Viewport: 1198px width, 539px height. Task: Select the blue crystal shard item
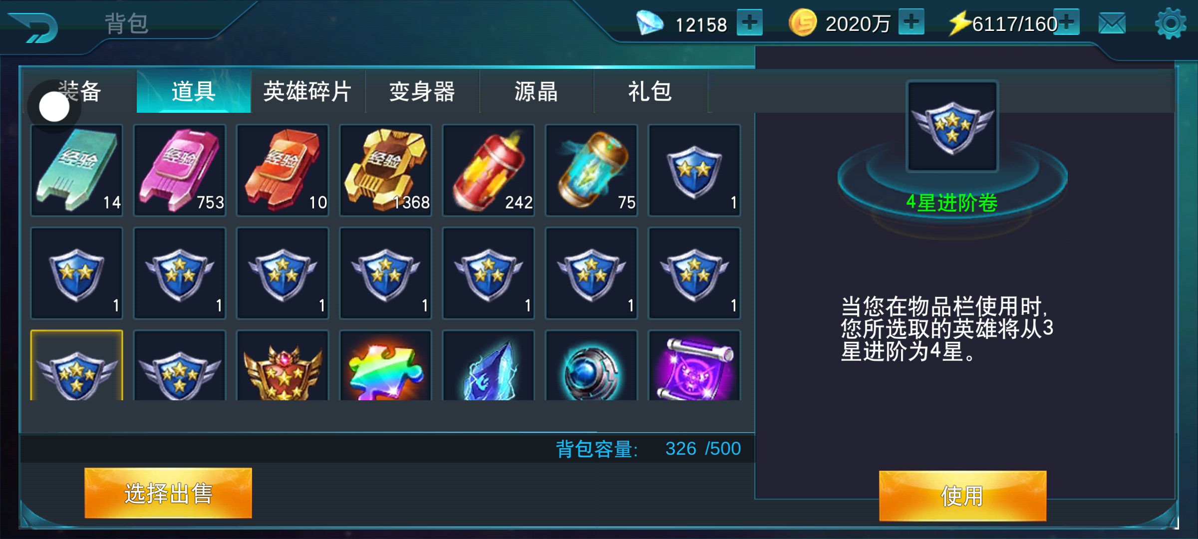click(x=488, y=365)
